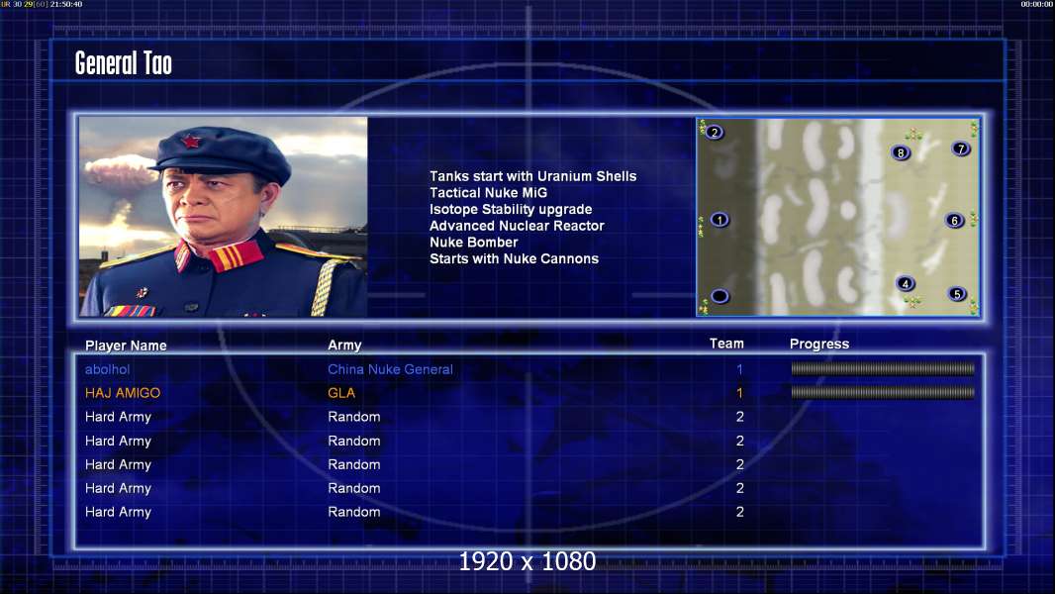Click team number in abolhol's row

[x=739, y=369]
